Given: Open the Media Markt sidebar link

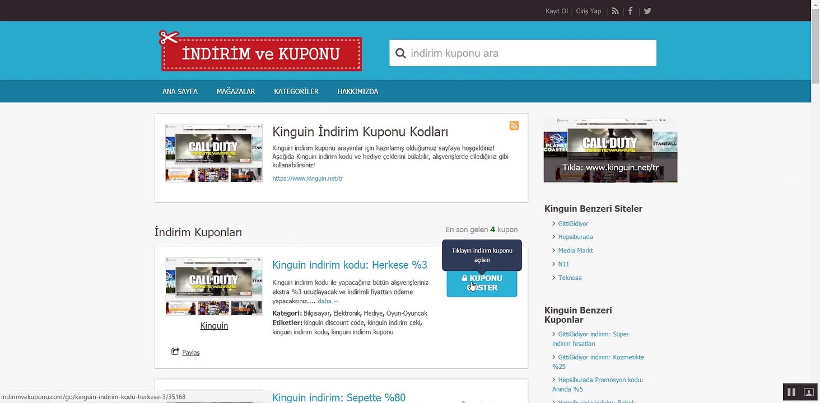Looking at the screenshot, I should (x=575, y=251).
